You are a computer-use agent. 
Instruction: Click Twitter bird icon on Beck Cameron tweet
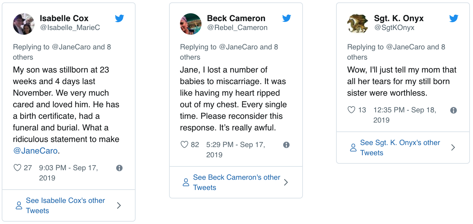coord(287,19)
